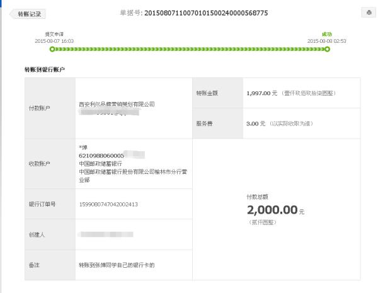This screenshot has width=378, height=293.
Task: Click the total payment 2,000.00 amount
Action: [272, 210]
